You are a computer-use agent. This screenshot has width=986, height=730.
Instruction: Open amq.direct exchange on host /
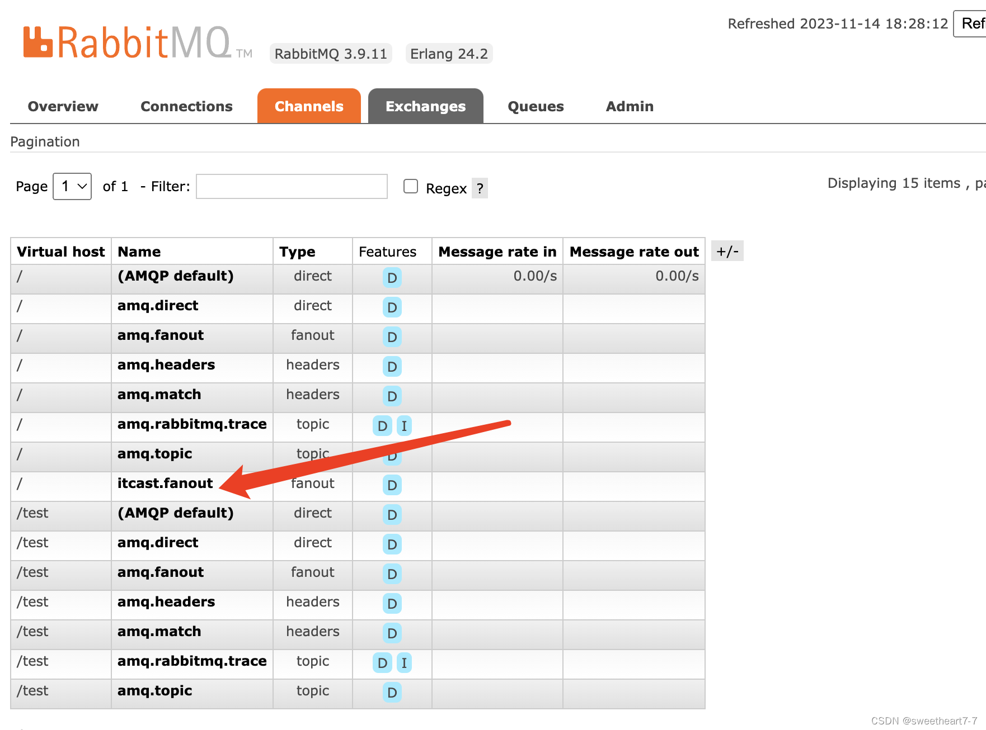pos(158,306)
